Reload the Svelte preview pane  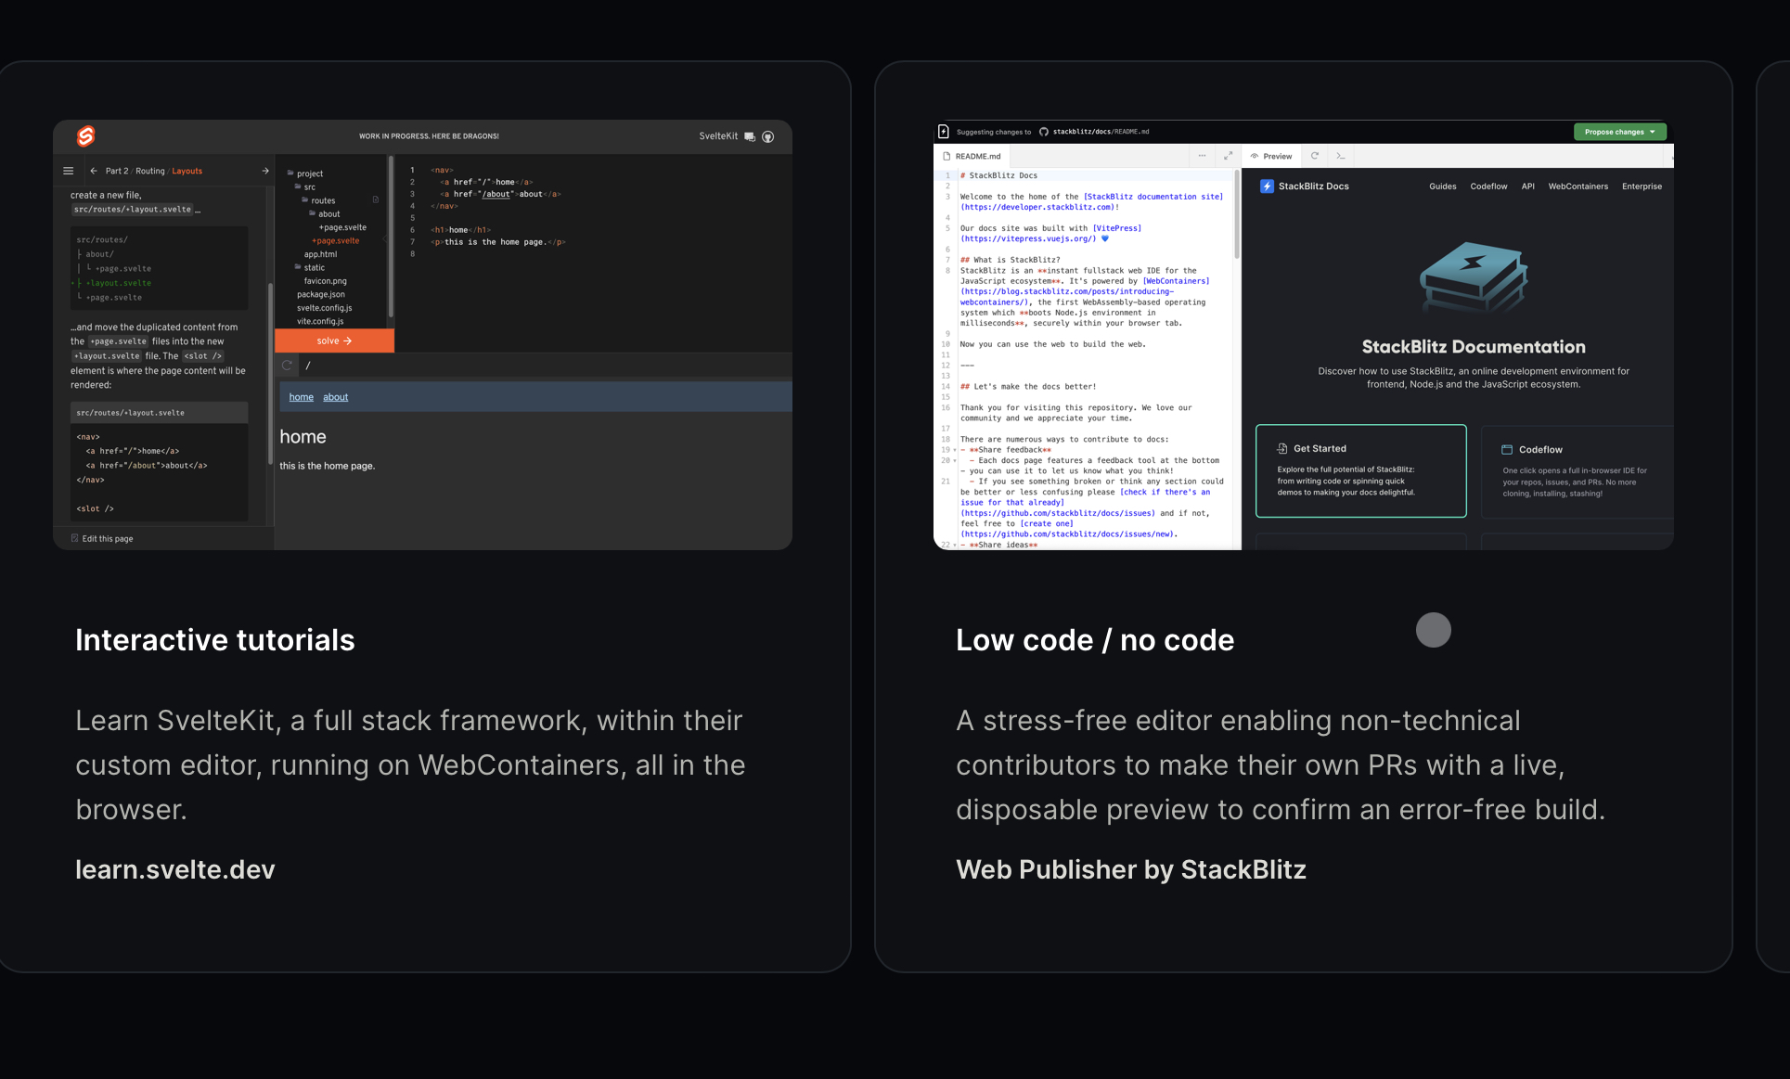pos(288,366)
